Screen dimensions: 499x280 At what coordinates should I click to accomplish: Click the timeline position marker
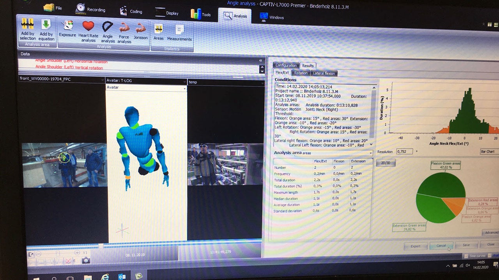click(101, 246)
